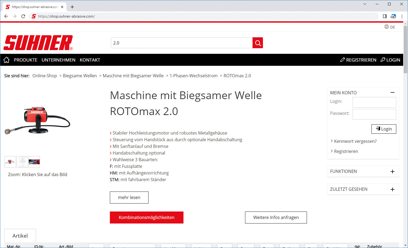Open a new browser tab
Viewport: 408px width, 248px height.
click(x=72, y=7)
